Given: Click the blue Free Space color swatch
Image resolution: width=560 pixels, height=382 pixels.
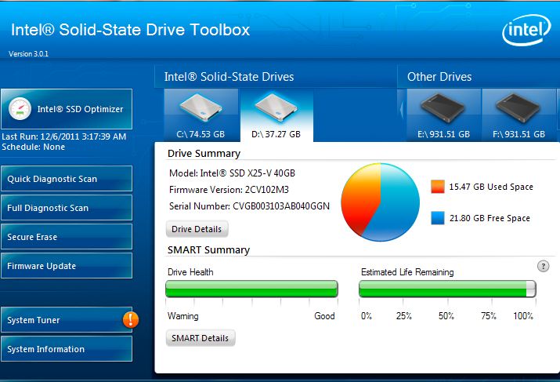Looking at the screenshot, I should click(438, 218).
